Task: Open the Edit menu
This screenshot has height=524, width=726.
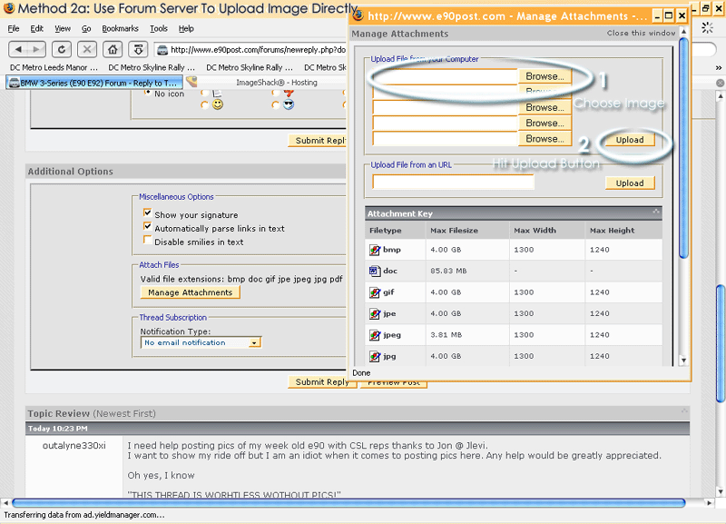Action: coord(36,29)
